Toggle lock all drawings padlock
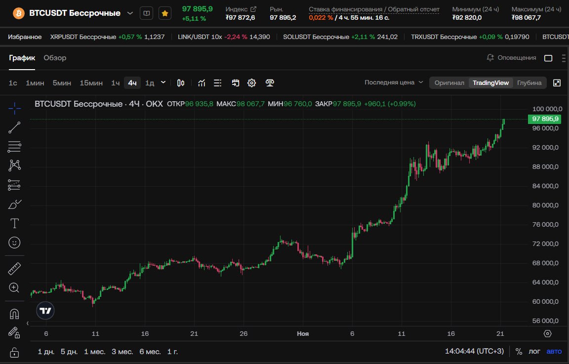Image resolution: width=569 pixels, height=364 pixels. pos(14,352)
